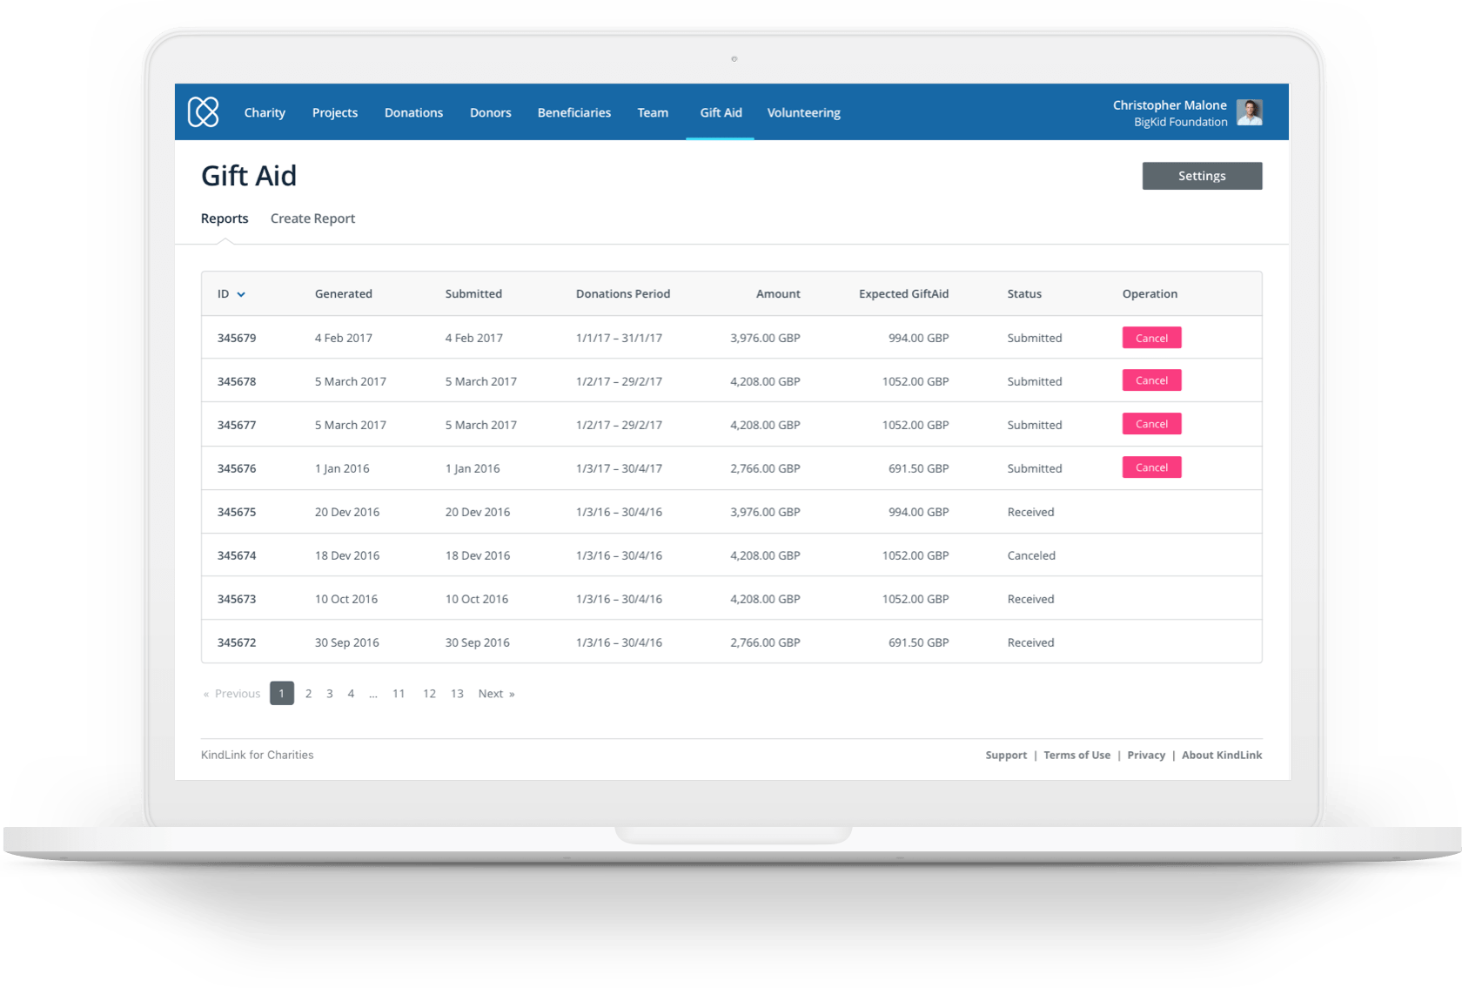Open the Gift Aid Settings
Screen dimensions: 1462x988
[x=1202, y=175]
